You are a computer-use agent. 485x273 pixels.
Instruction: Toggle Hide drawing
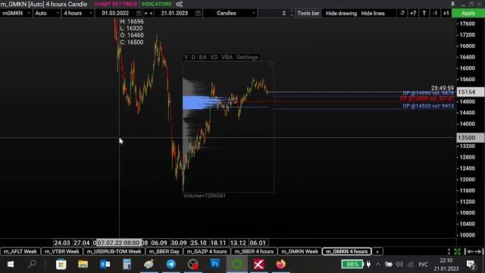(341, 14)
